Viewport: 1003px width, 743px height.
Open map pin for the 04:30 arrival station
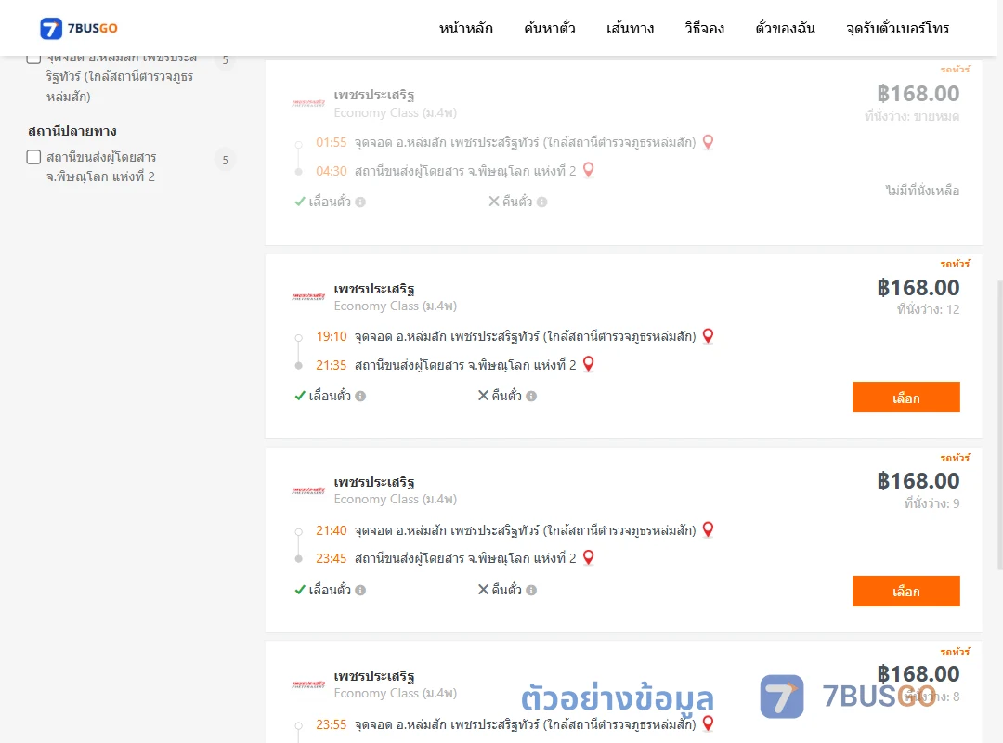(589, 170)
